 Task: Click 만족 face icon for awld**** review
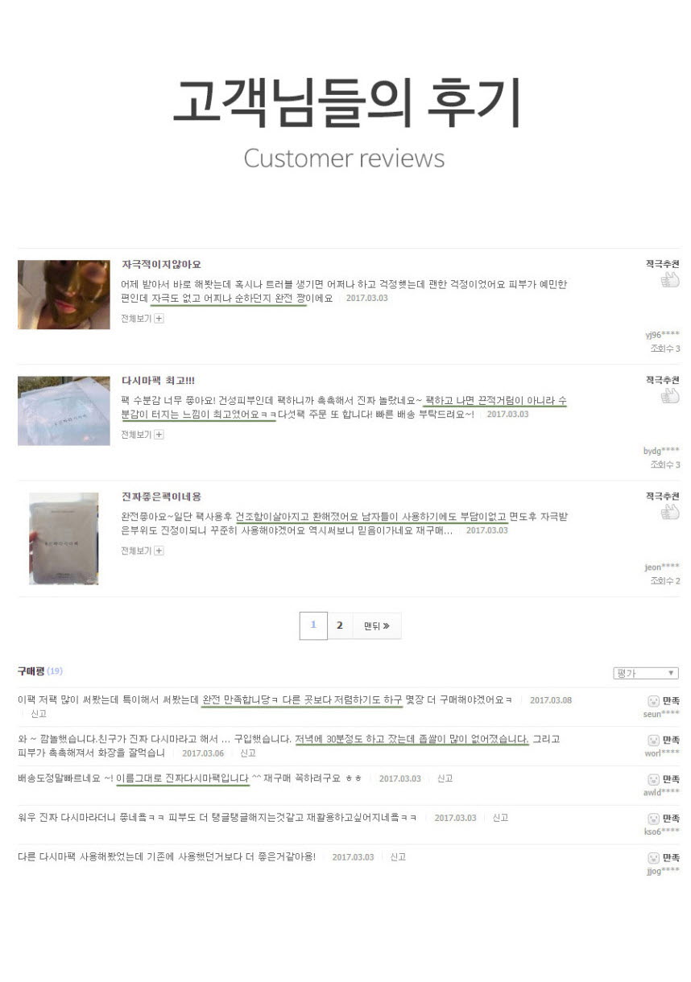pyautogui.click(x=653, y=779)
